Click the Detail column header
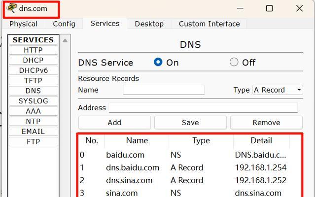 [x=261, y=140]
